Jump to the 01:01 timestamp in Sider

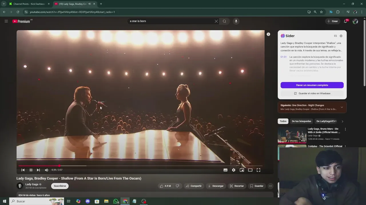pos(283,57)
